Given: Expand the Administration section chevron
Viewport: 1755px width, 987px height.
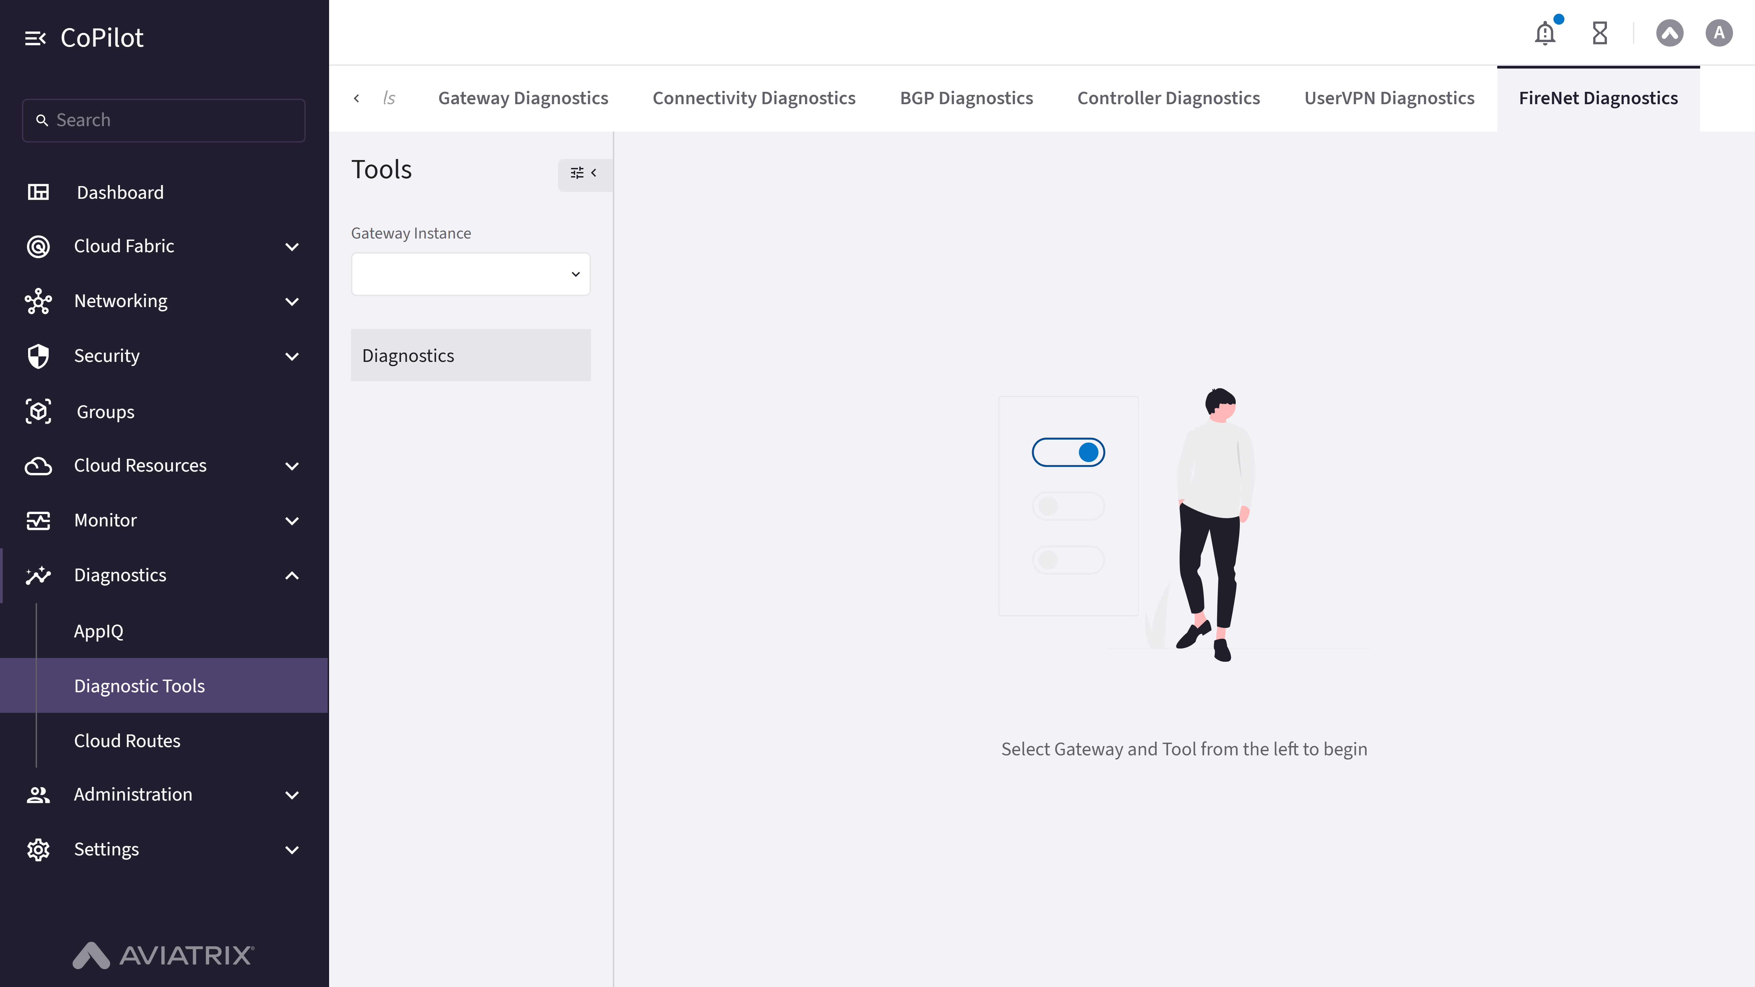Looking at the screenshot, I should click(x=292, y=795).
